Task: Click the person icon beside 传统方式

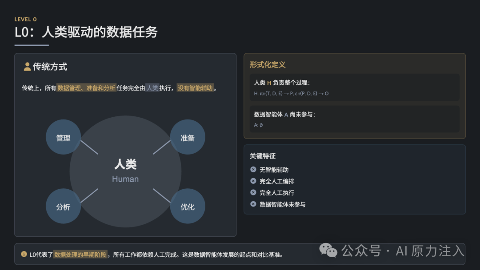Action: (27, 67)
